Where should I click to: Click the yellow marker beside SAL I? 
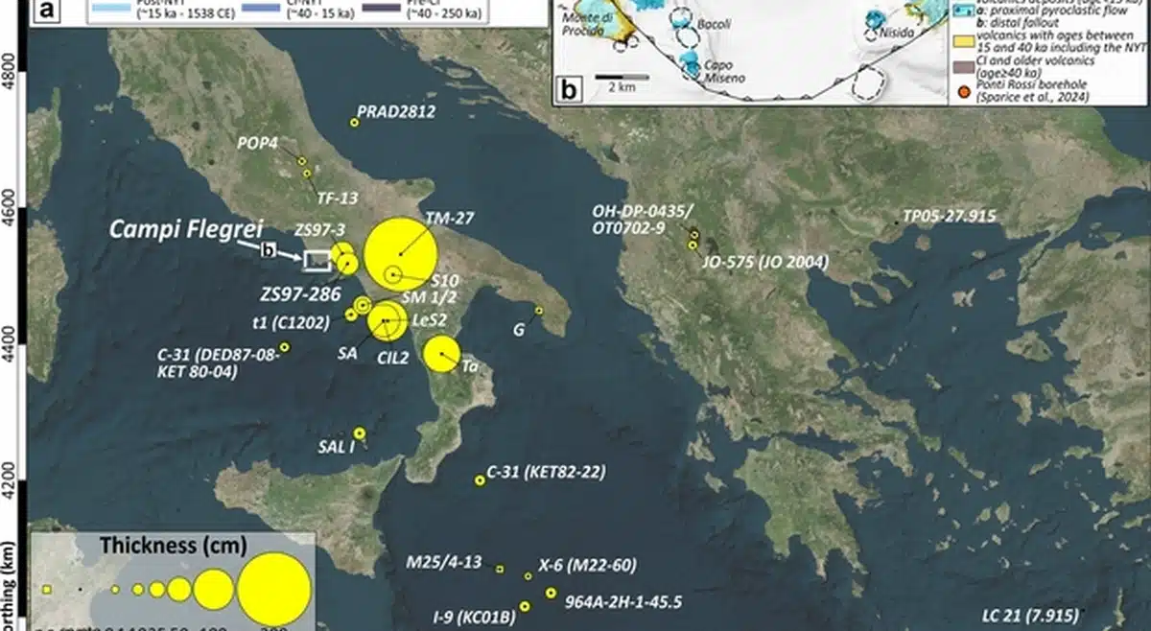point(359,432)
